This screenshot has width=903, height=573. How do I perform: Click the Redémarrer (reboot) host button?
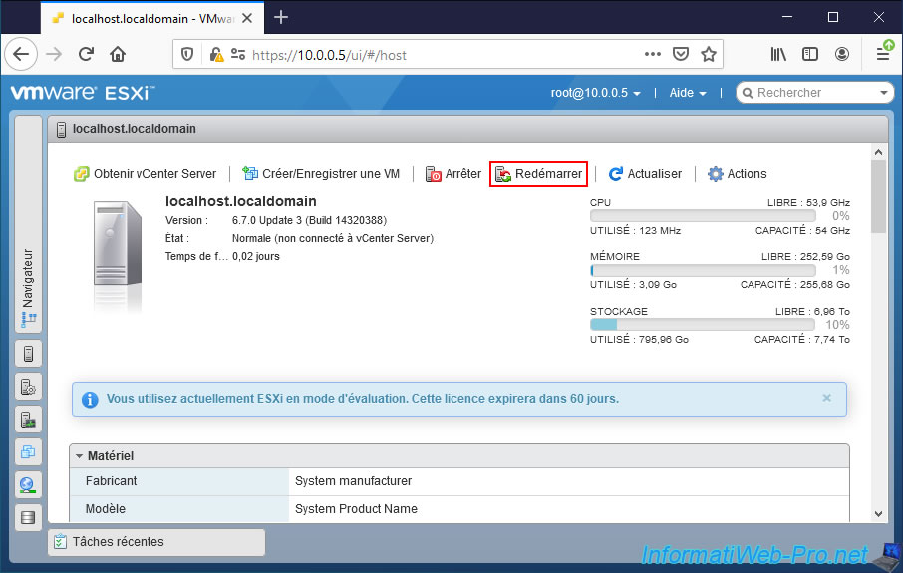click(x=538, y=174)
